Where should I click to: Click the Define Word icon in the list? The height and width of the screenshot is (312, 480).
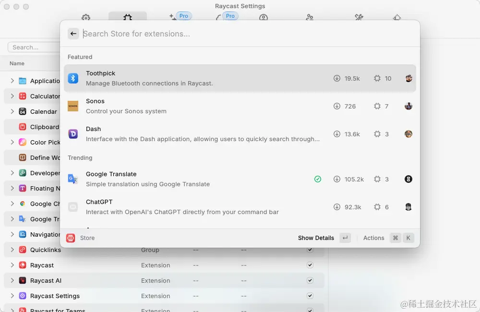(x=23, y=157)
